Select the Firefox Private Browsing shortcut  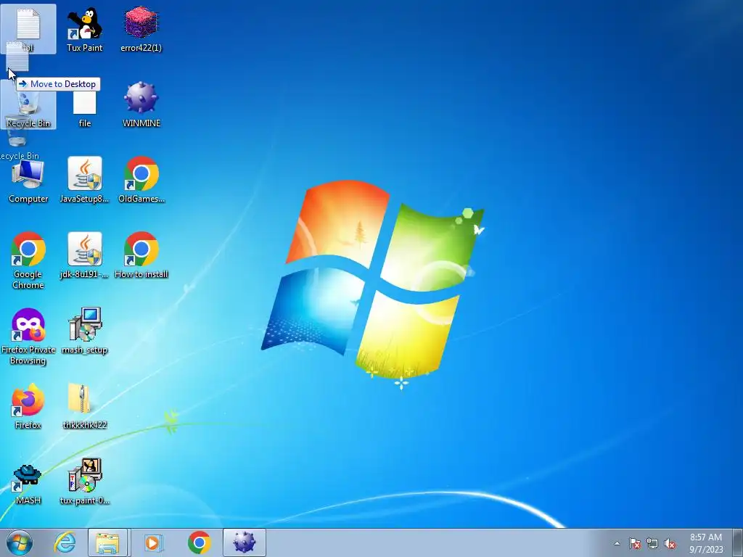28,337
